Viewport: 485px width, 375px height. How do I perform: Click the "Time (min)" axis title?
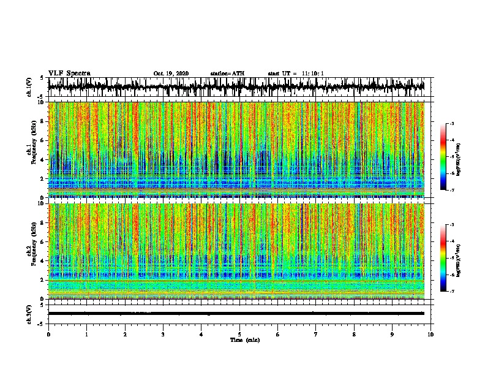click(245, 340)
